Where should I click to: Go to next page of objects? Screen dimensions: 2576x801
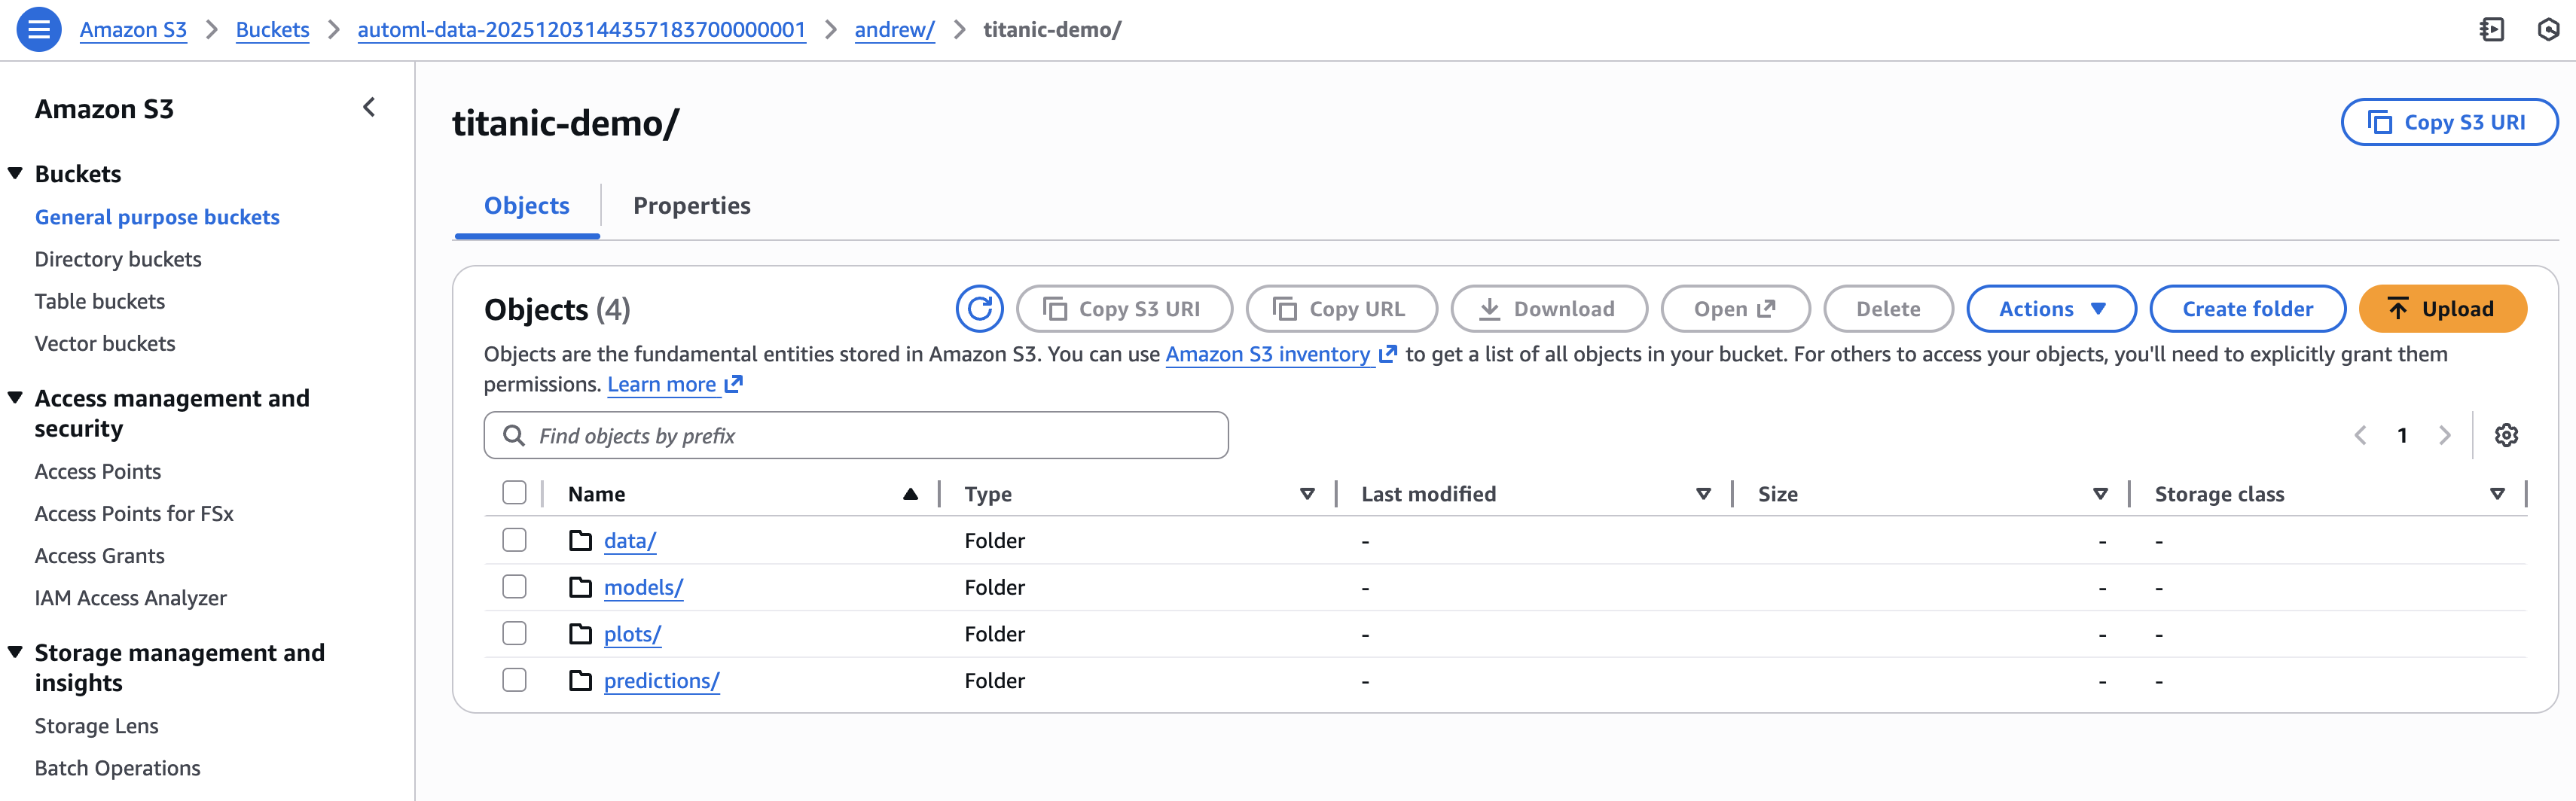pos(2444,435)
